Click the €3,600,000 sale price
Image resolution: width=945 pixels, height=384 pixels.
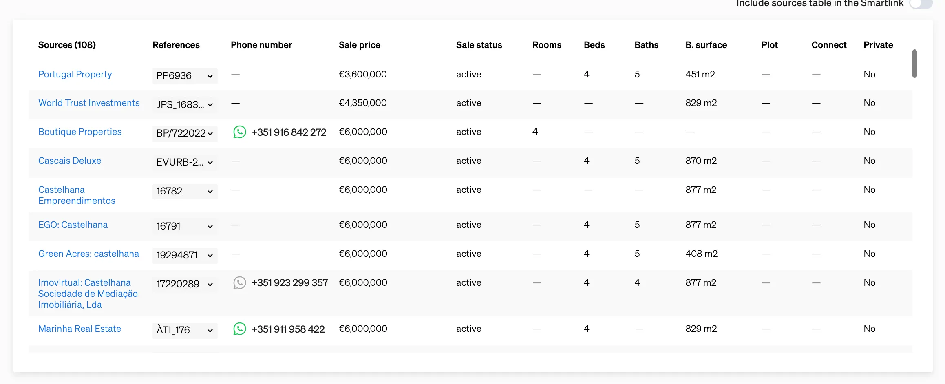coord(363,74)
